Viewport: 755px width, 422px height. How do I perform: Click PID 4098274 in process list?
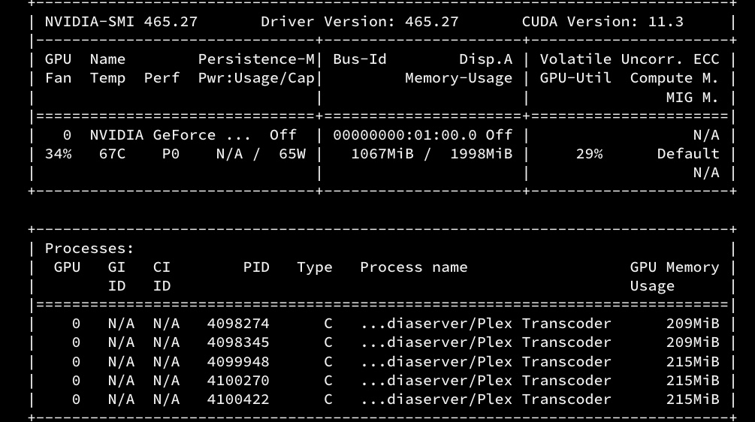[x=238, y=324]
